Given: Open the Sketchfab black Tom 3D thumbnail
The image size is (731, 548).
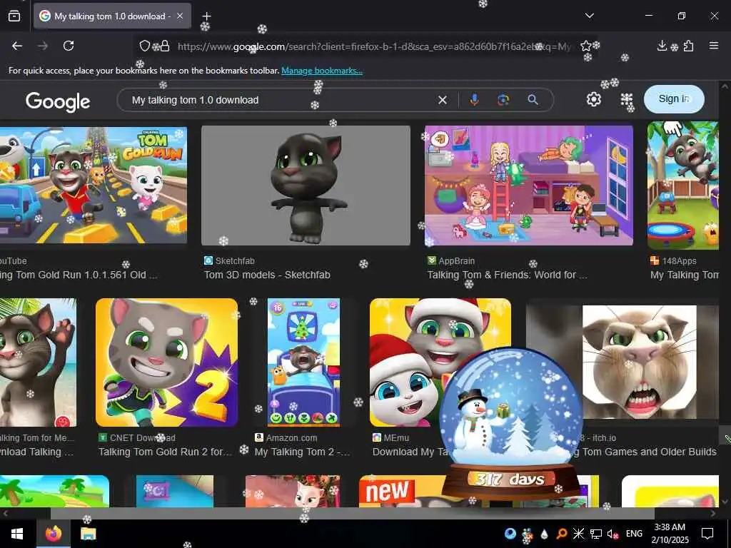Looking at the screenshot, I should click(306, 186).
